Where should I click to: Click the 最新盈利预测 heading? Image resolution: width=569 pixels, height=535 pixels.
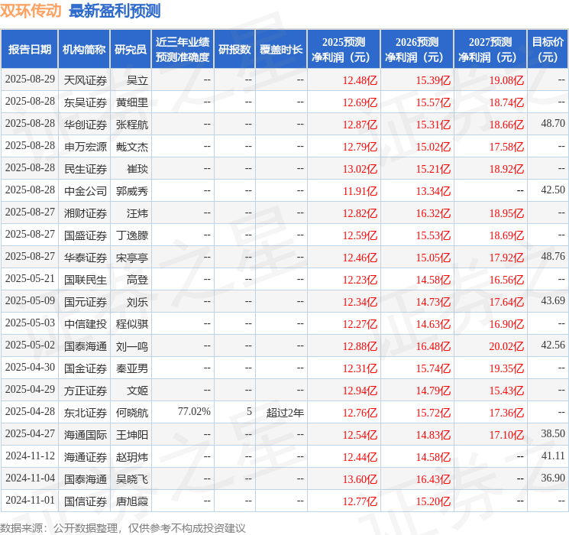(115, 11)
